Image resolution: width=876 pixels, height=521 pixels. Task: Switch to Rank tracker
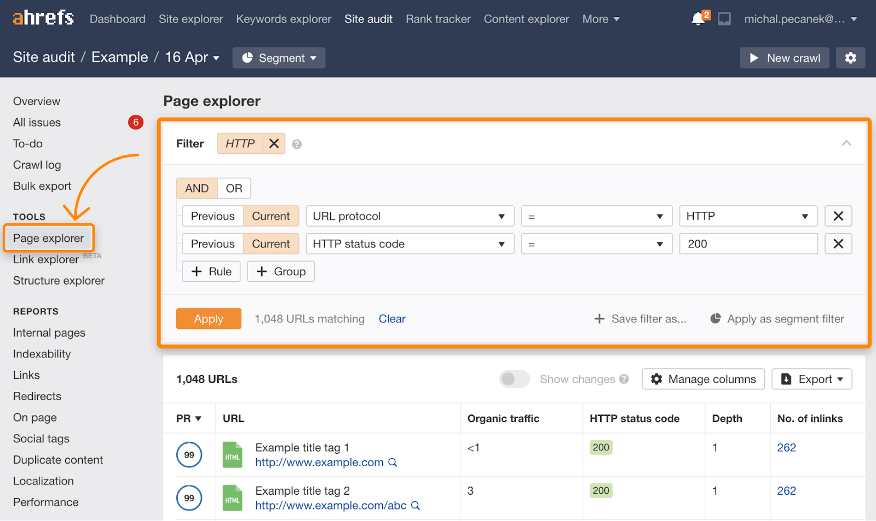click(437, 18)
